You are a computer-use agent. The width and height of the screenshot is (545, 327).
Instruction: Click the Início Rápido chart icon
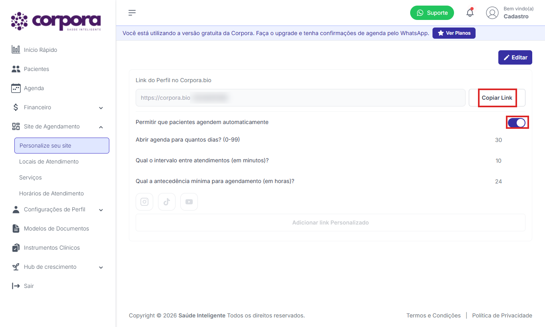pos(16,50)
